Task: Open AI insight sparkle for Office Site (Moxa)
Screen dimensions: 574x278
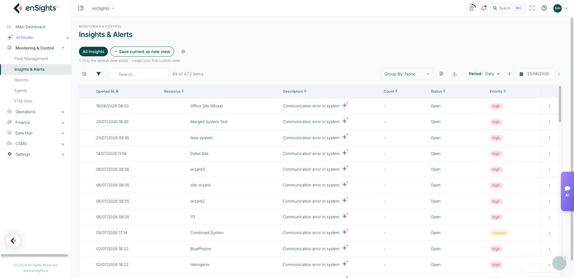Action: point(345,105)
